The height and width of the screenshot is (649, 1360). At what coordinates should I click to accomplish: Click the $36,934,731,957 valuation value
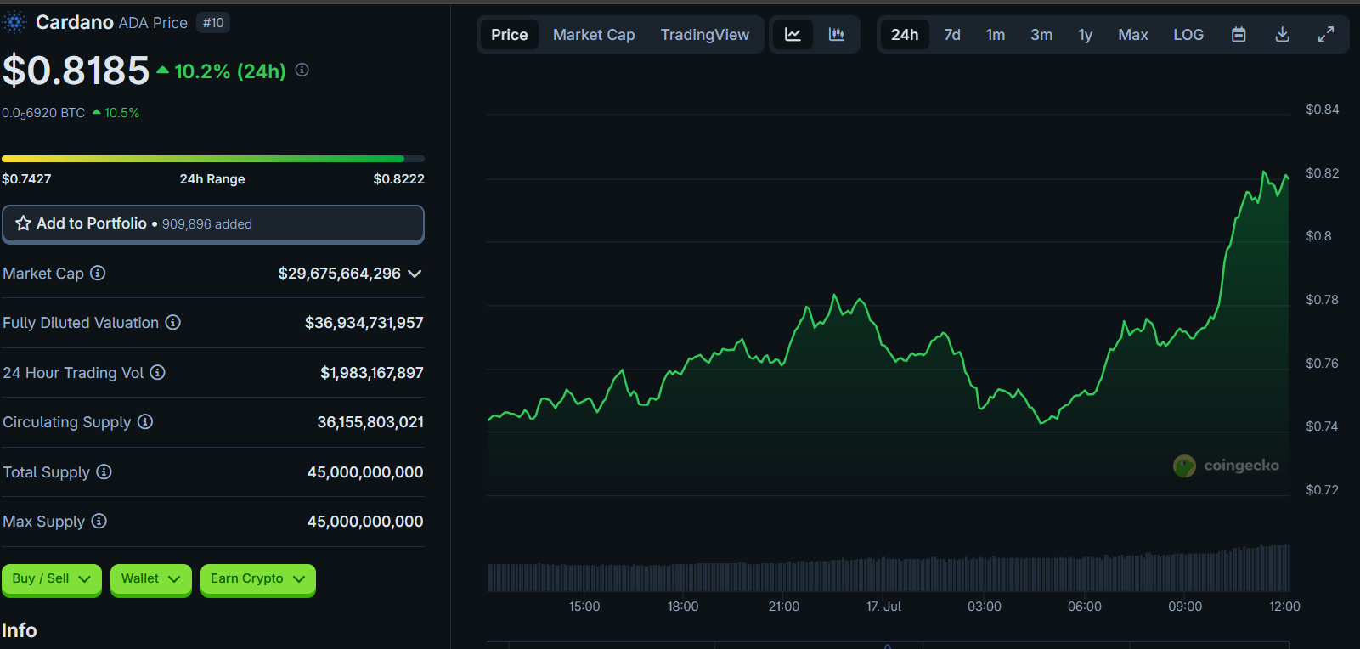(364, 323)
